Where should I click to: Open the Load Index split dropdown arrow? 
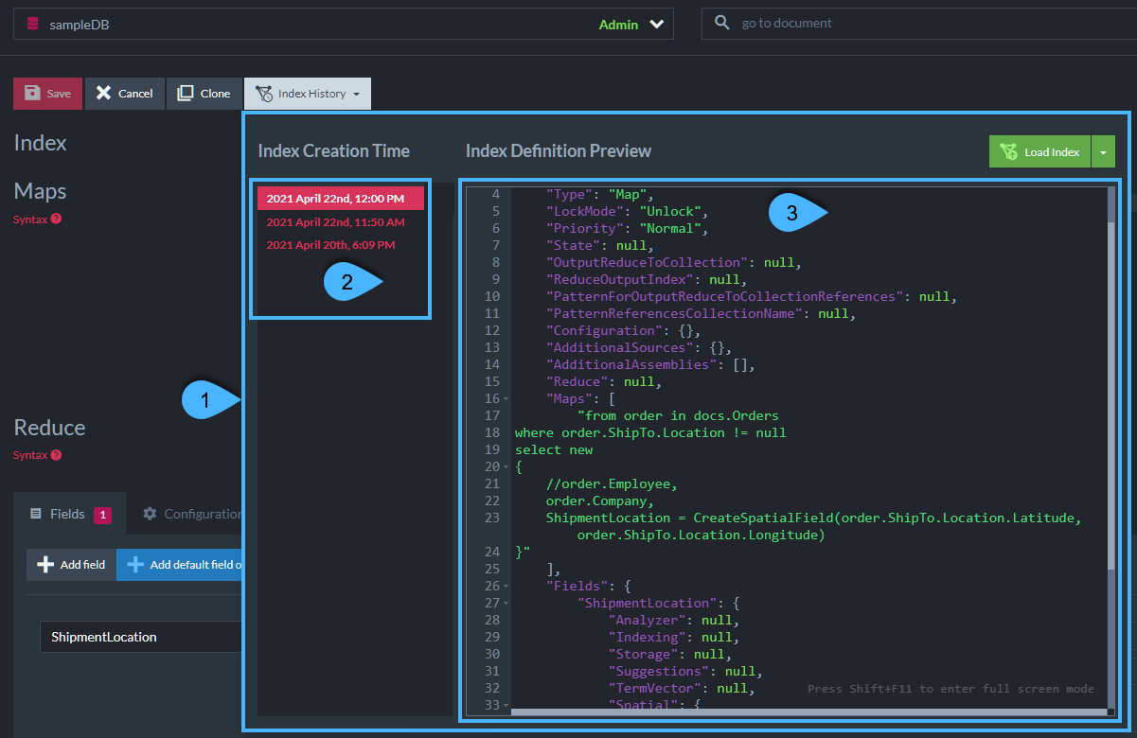click(x=1103, y=151)
